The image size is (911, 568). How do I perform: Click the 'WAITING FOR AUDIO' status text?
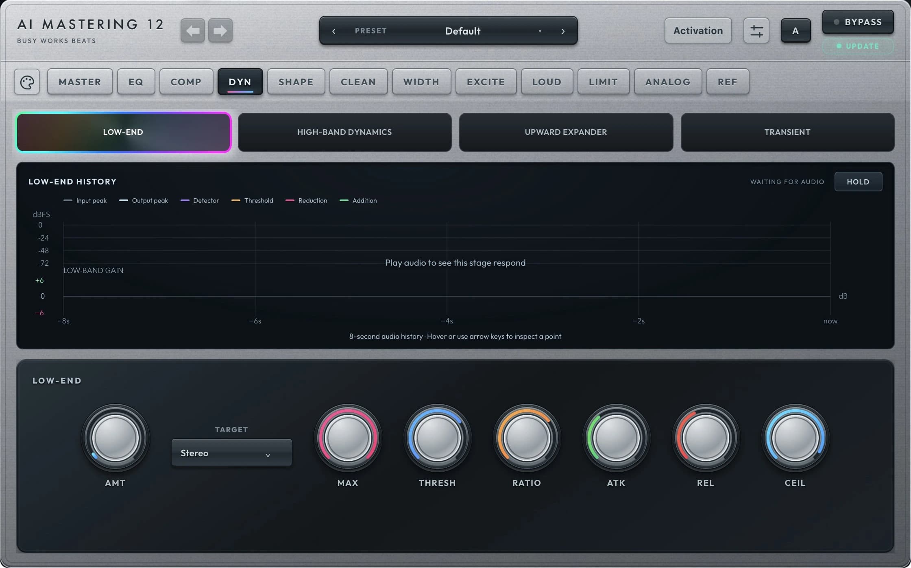click(x=787, y=182)
